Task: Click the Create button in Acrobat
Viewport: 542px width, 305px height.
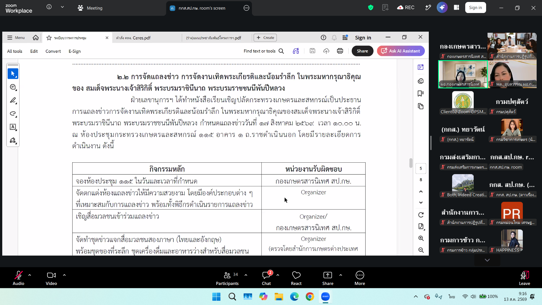Action: point(265,38)
